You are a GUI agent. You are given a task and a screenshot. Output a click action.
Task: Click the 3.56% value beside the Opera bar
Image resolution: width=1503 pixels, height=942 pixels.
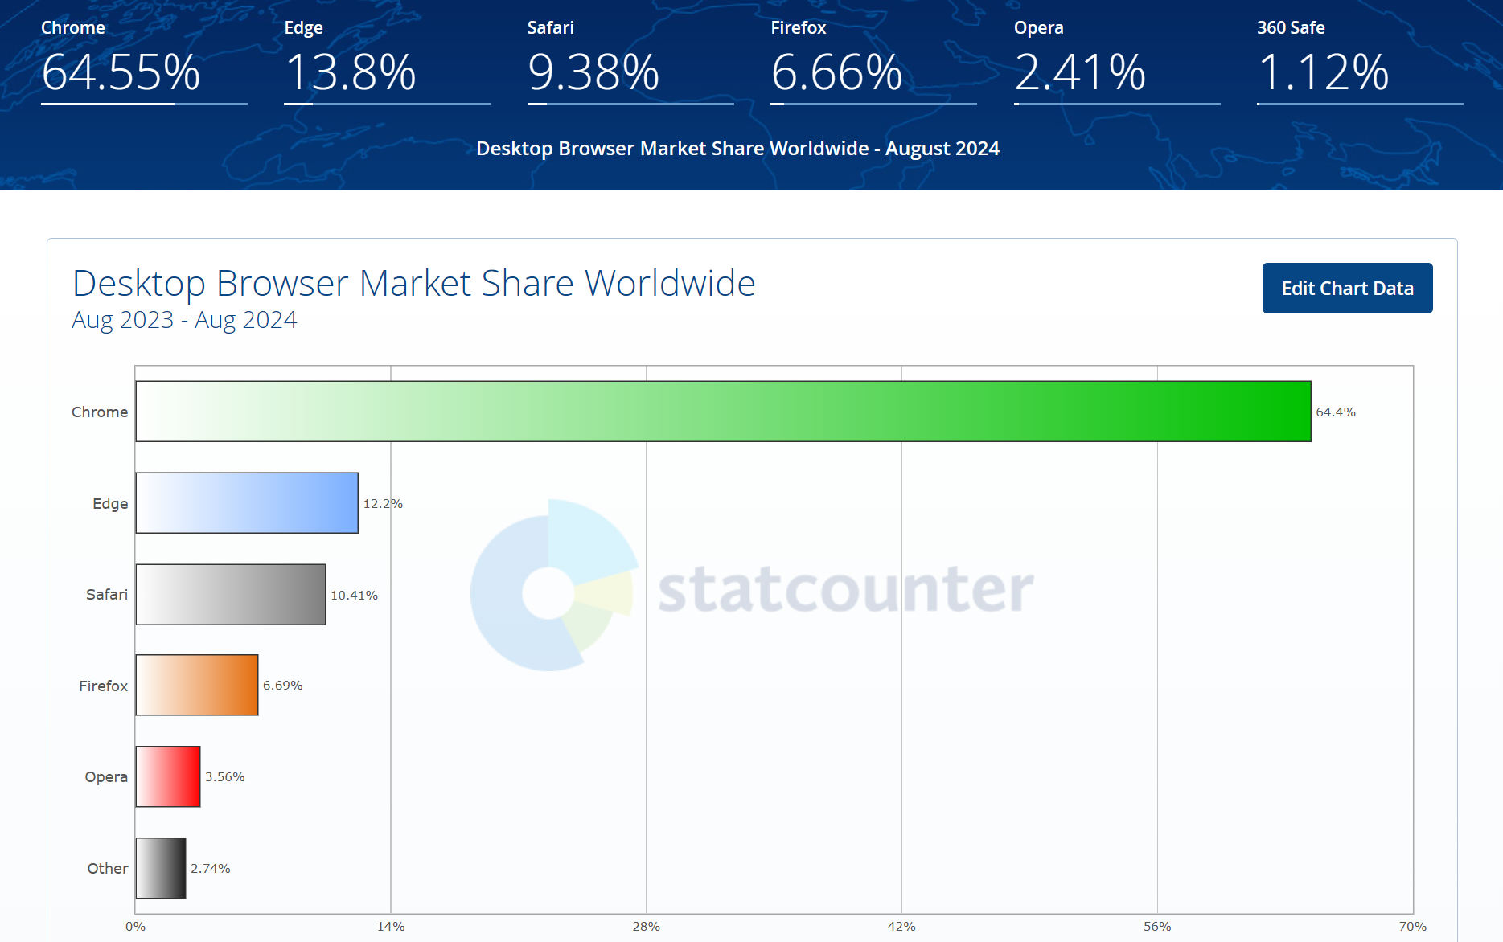(225, 777)
